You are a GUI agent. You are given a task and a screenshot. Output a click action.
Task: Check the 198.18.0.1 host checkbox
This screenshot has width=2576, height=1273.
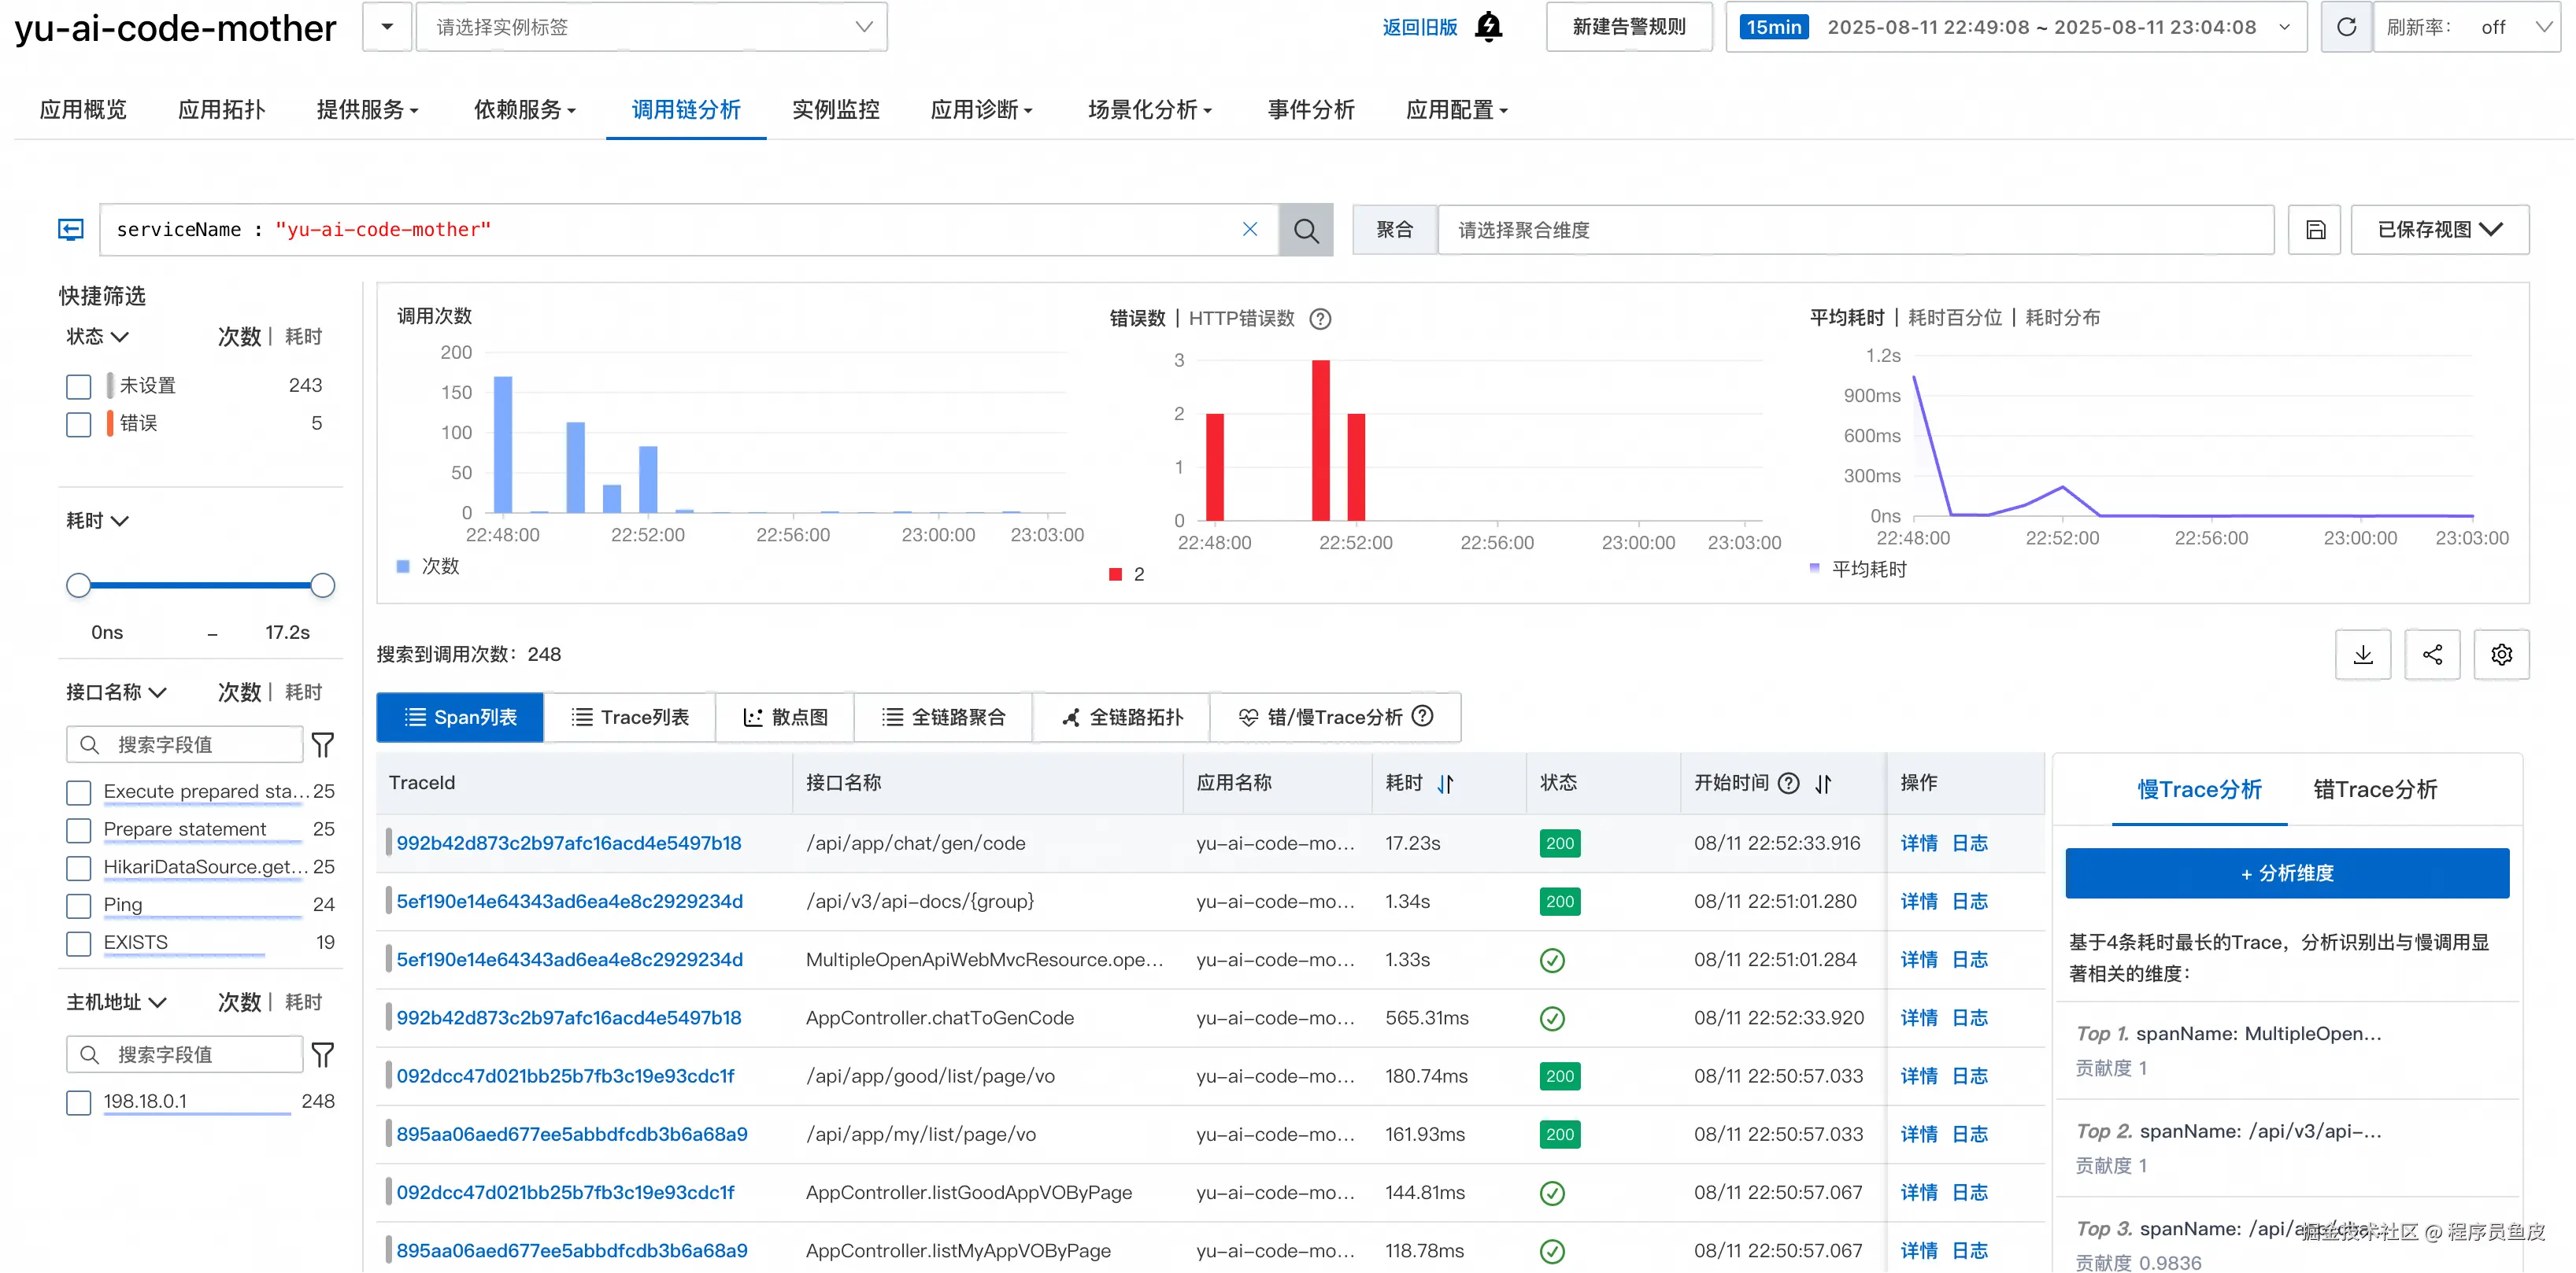tap(78, 1102)
